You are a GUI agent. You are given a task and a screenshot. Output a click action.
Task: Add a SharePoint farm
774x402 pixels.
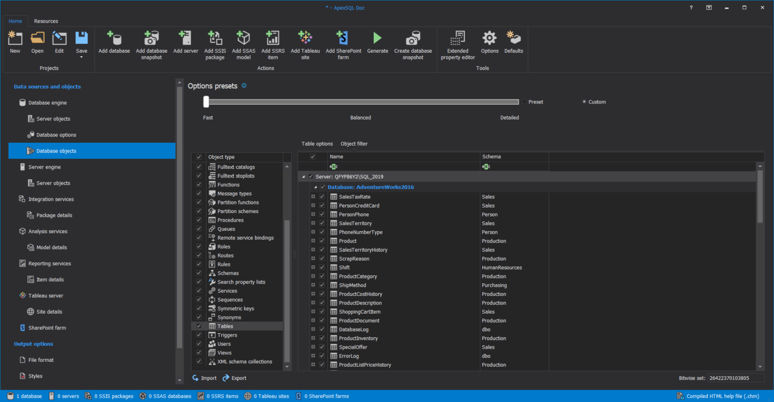(343, 45)
